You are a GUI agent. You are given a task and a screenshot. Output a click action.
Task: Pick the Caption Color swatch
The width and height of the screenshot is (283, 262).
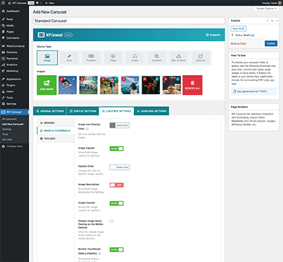click(120, 167)
